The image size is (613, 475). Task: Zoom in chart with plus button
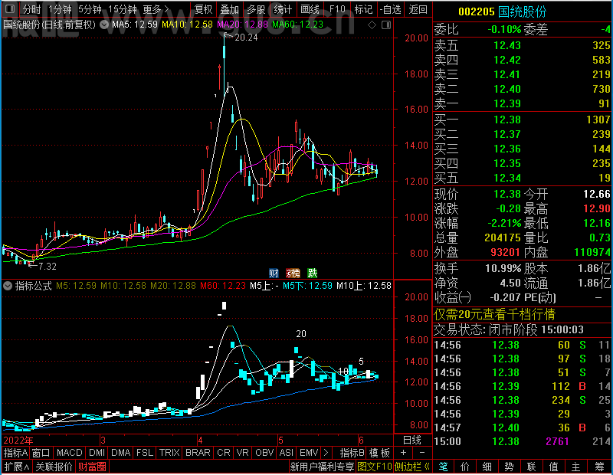click(404, 453)
